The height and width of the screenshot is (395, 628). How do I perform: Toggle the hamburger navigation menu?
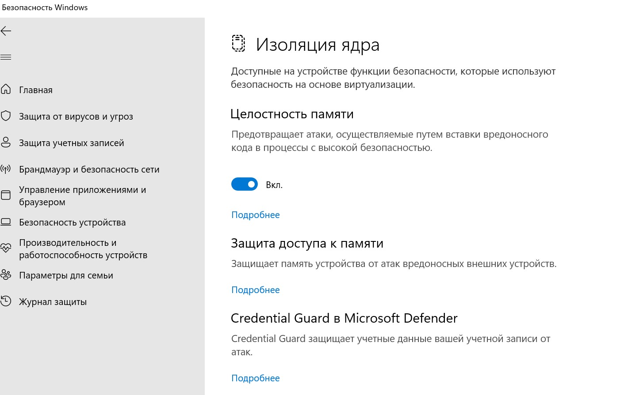[6, 57]
